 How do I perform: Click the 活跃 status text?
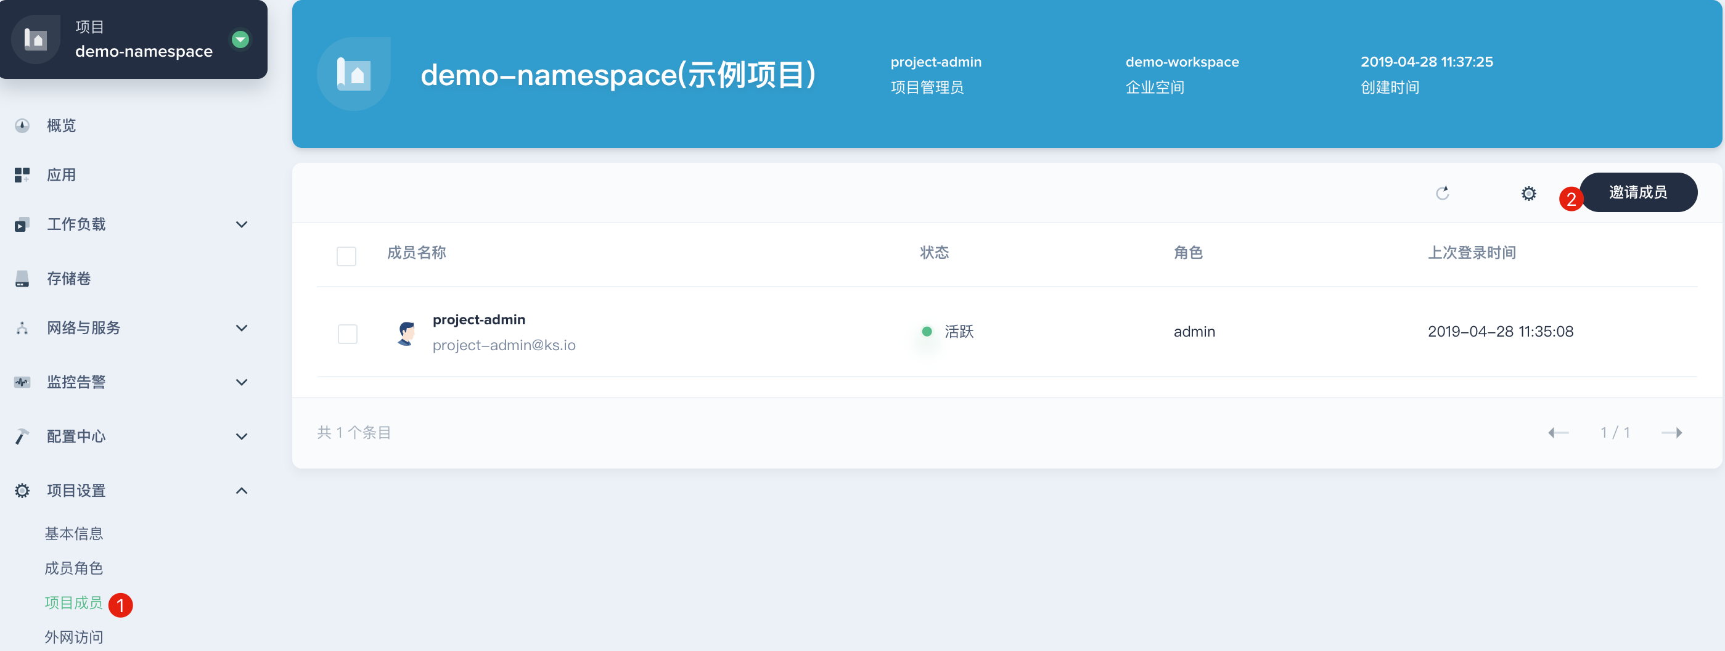click(959, 332)
